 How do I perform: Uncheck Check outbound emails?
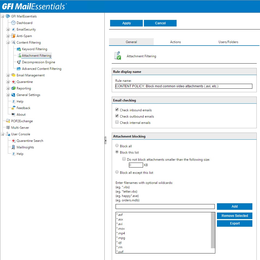[x=117, y=116]
